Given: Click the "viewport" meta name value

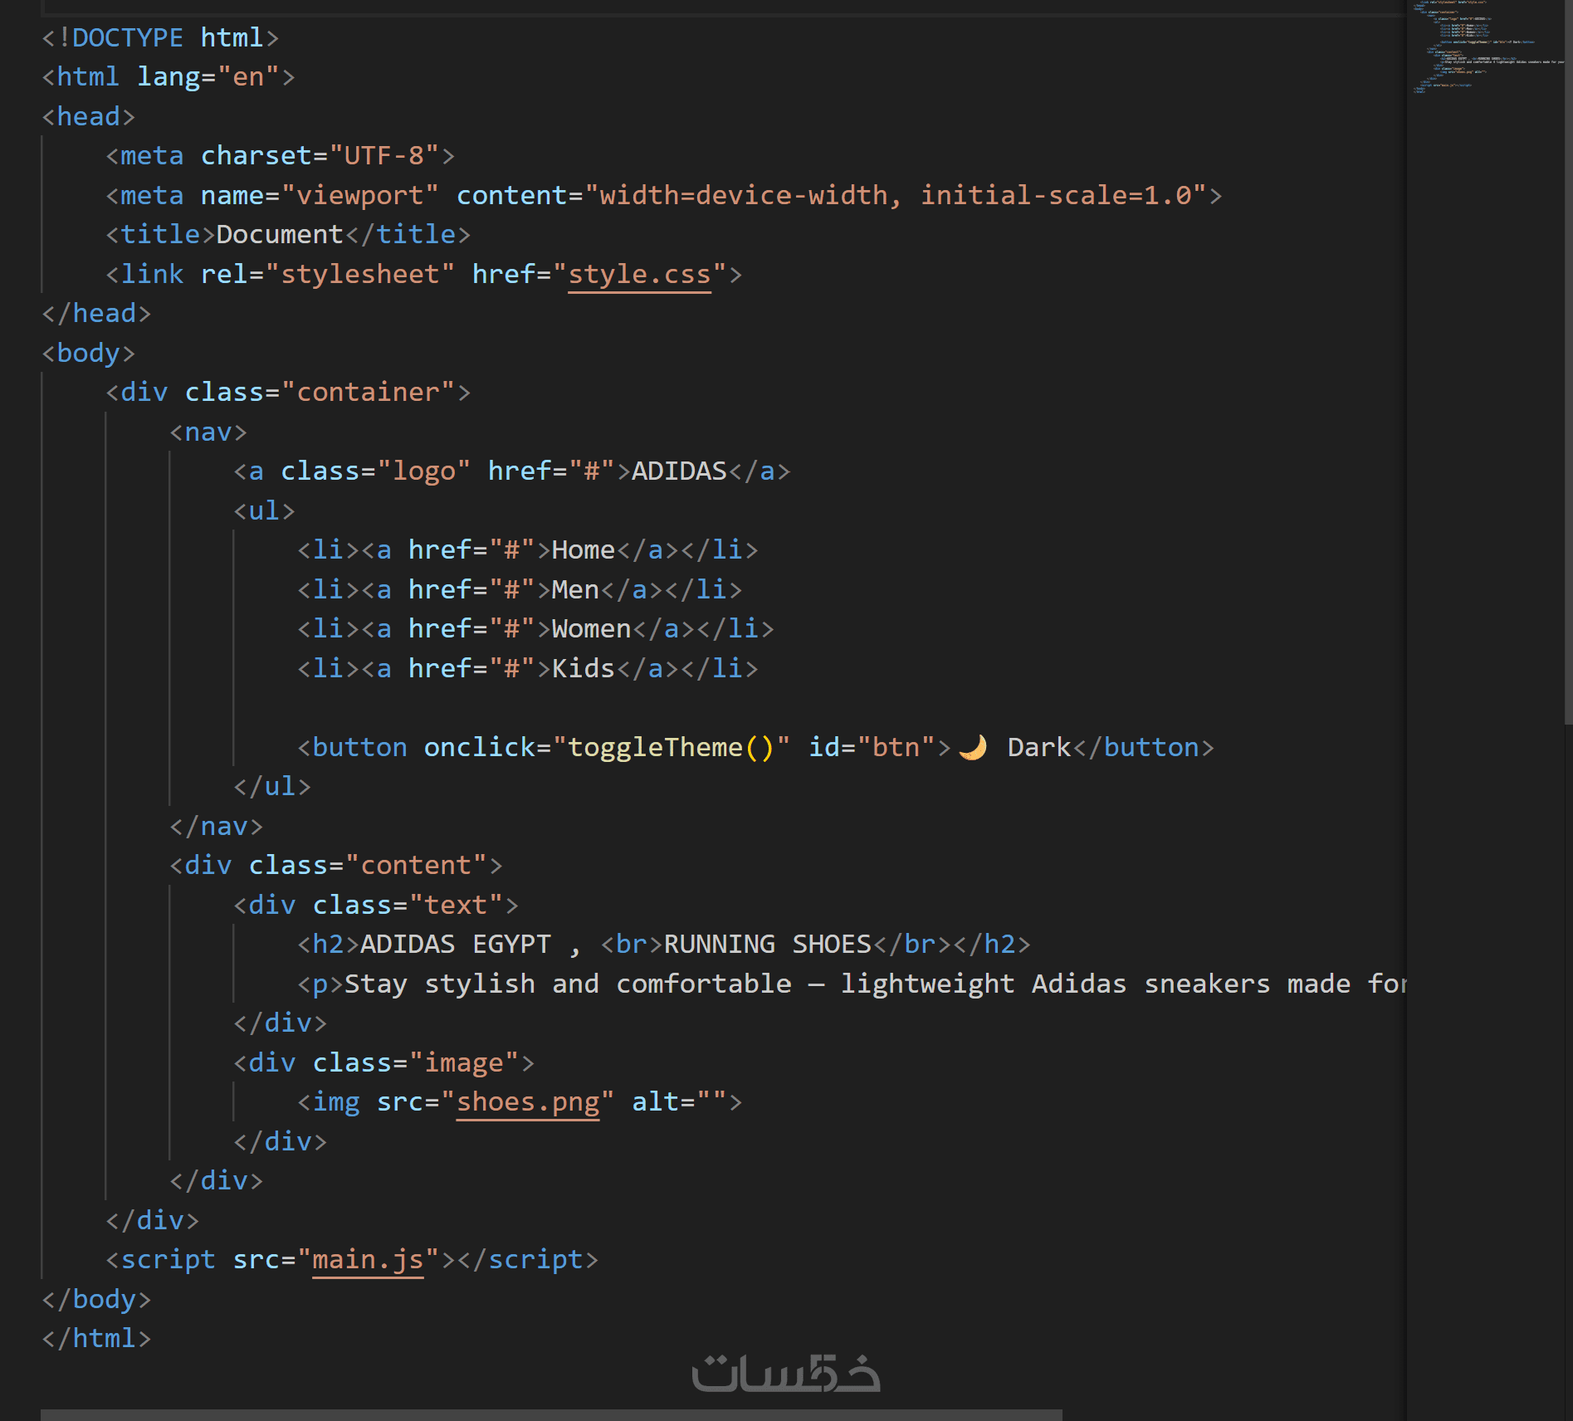Looking at the screenshot, I should coord(359,195).
